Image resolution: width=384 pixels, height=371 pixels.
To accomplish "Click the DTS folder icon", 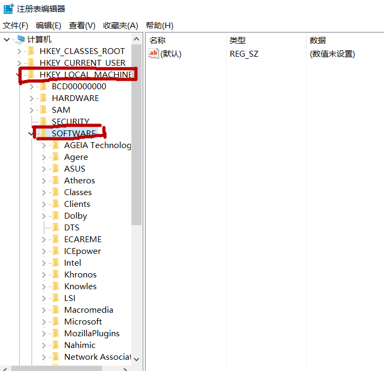I will [x=56, y=228].
